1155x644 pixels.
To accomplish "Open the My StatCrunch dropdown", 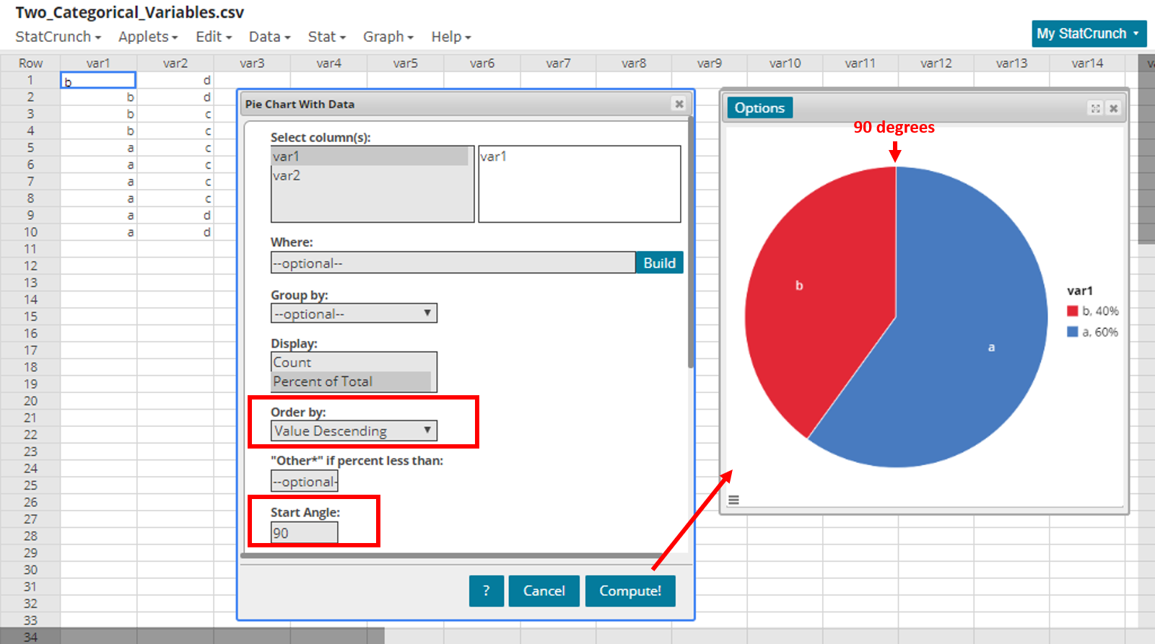I will tap(1089, 34).
